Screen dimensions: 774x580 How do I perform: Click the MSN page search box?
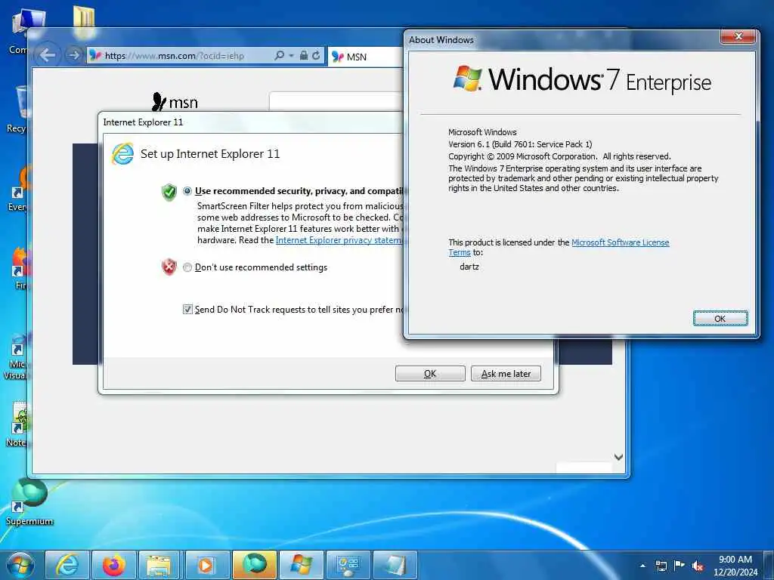(x=336, y=102)
